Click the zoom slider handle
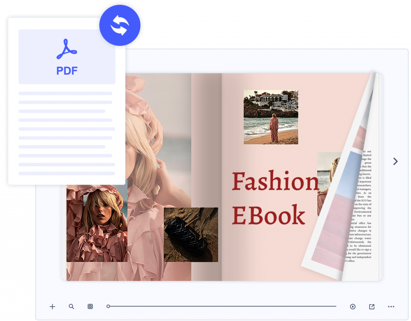The image size is (411, 321). (108, 306)
